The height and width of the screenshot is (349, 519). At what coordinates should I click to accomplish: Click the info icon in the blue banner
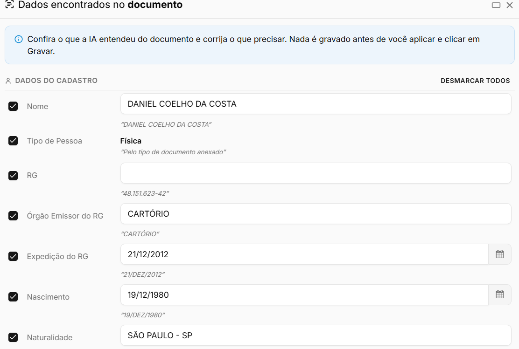coord(19,39)
